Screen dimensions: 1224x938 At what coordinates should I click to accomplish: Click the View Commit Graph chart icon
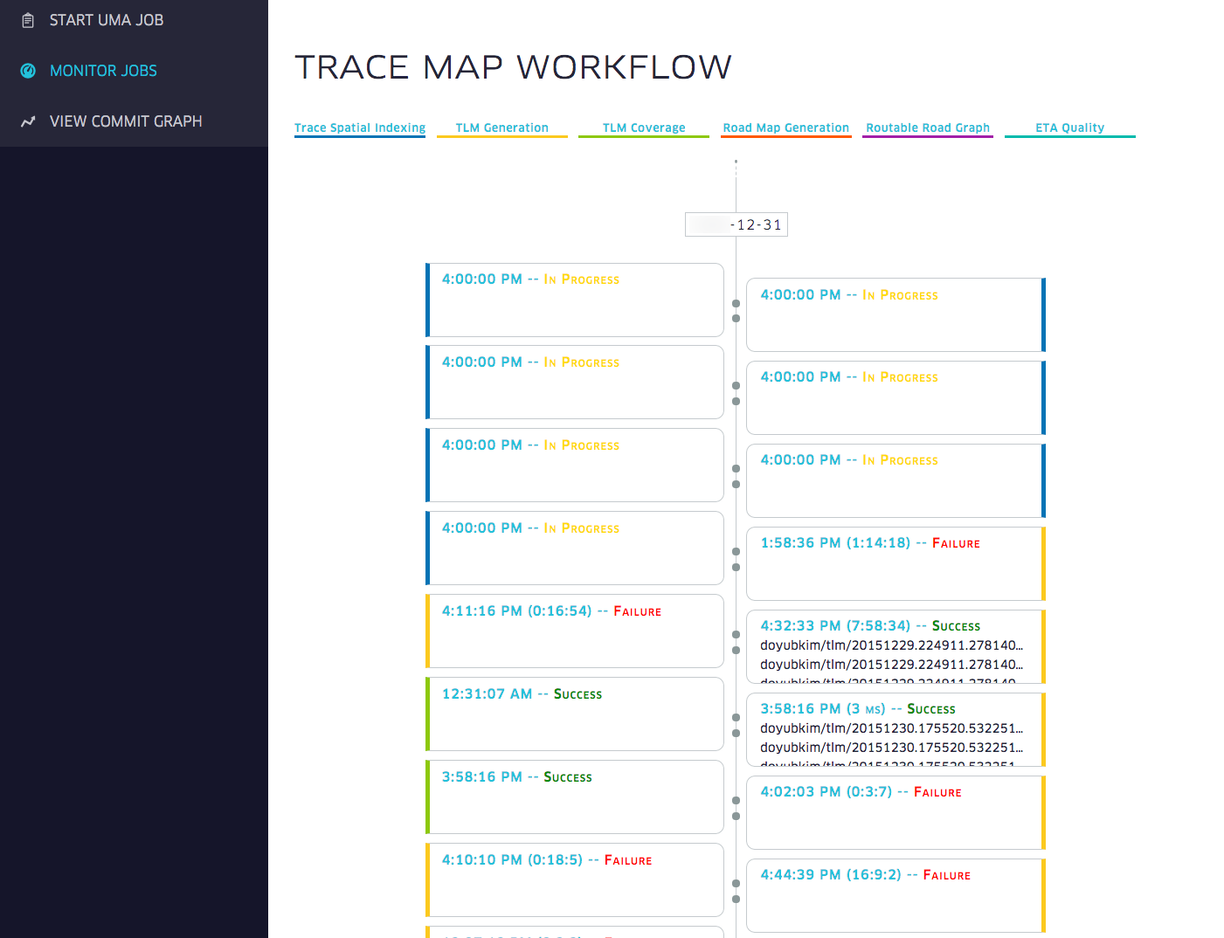point(28,121)
